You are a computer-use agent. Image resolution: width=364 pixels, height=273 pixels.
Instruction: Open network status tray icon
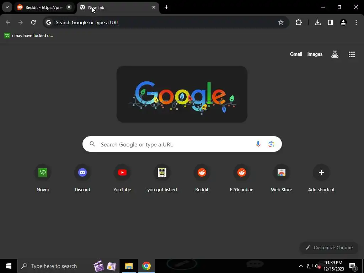click(310, 266)
